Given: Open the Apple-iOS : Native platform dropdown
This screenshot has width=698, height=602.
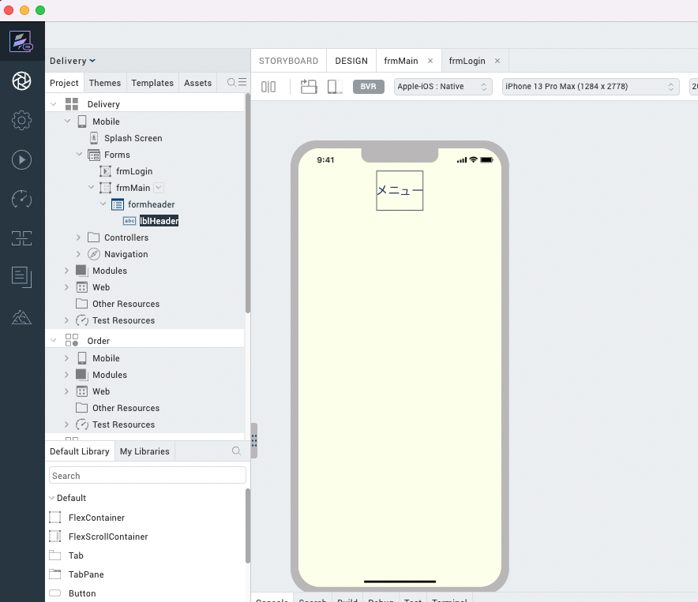Looking at the screenshot, I should click(x=443, y=86).
